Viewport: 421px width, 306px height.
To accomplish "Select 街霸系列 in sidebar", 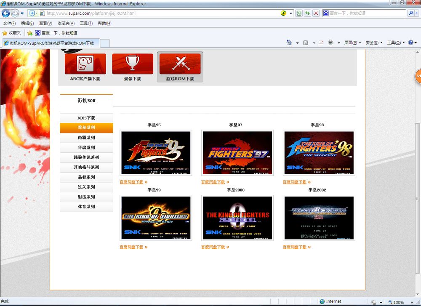I will tap(86, 138).
